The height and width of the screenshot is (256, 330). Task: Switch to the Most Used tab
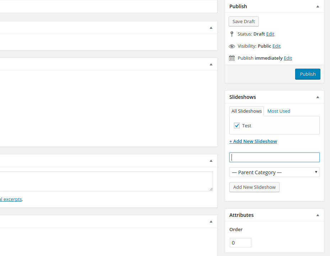click(278, 111)
